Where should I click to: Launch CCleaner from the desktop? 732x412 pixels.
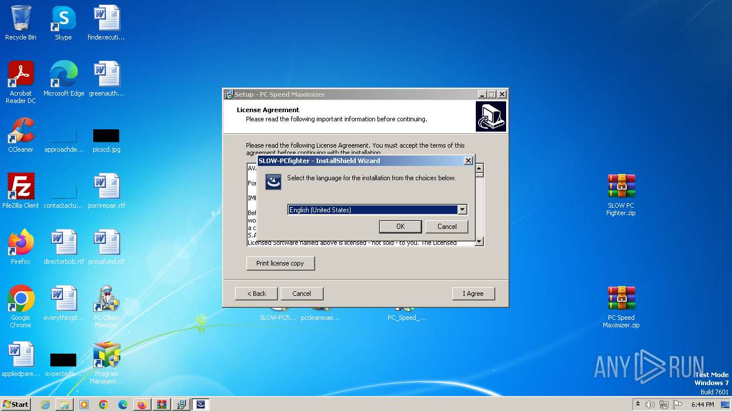pyautogui.click(x=21, y=135)
